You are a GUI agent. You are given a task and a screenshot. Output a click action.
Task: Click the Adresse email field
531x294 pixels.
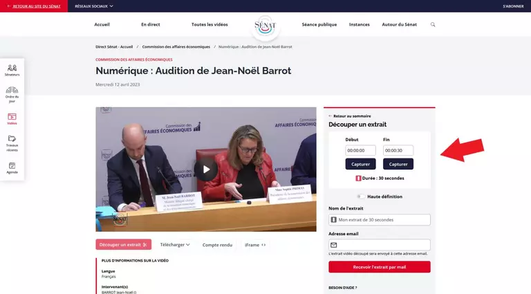click(379, 245)
